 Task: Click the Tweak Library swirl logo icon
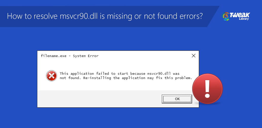tap(225, 16)
